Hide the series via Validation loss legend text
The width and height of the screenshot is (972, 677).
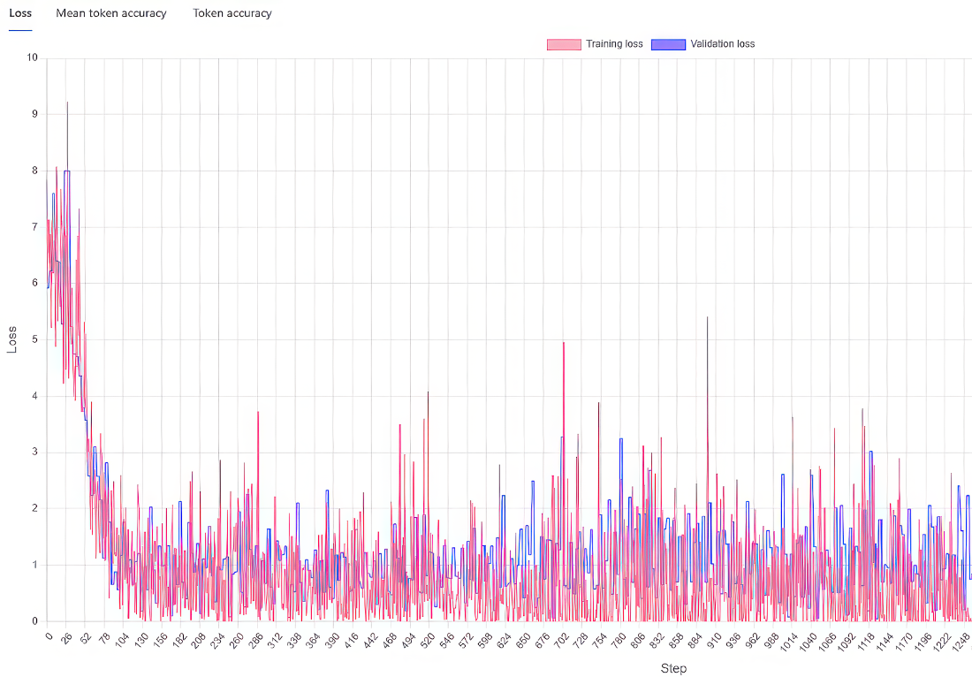723,44
